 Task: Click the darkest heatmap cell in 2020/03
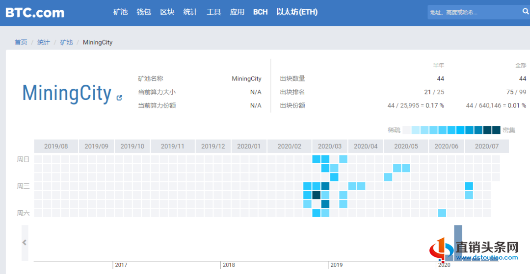pos(317,195)
